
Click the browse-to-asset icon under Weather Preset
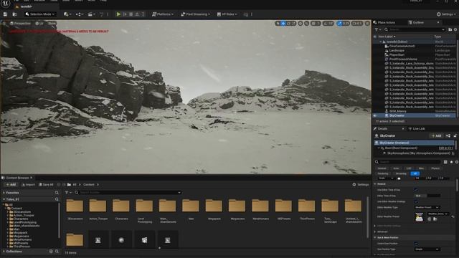(435, 219)
